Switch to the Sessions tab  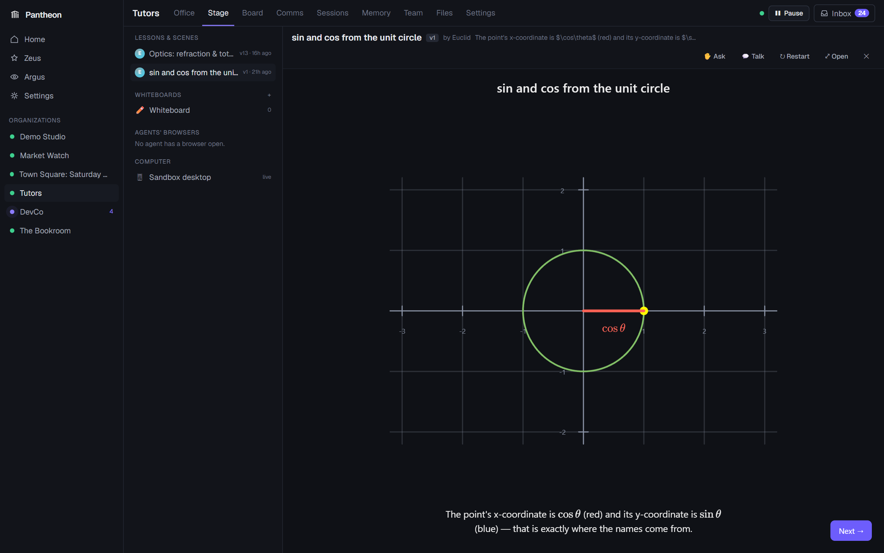tap(332, 13)
